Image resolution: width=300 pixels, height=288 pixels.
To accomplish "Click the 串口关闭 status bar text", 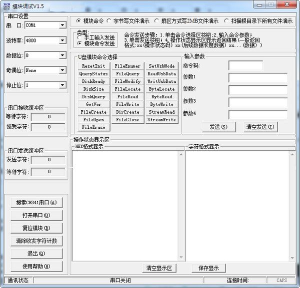I will 120,281.
